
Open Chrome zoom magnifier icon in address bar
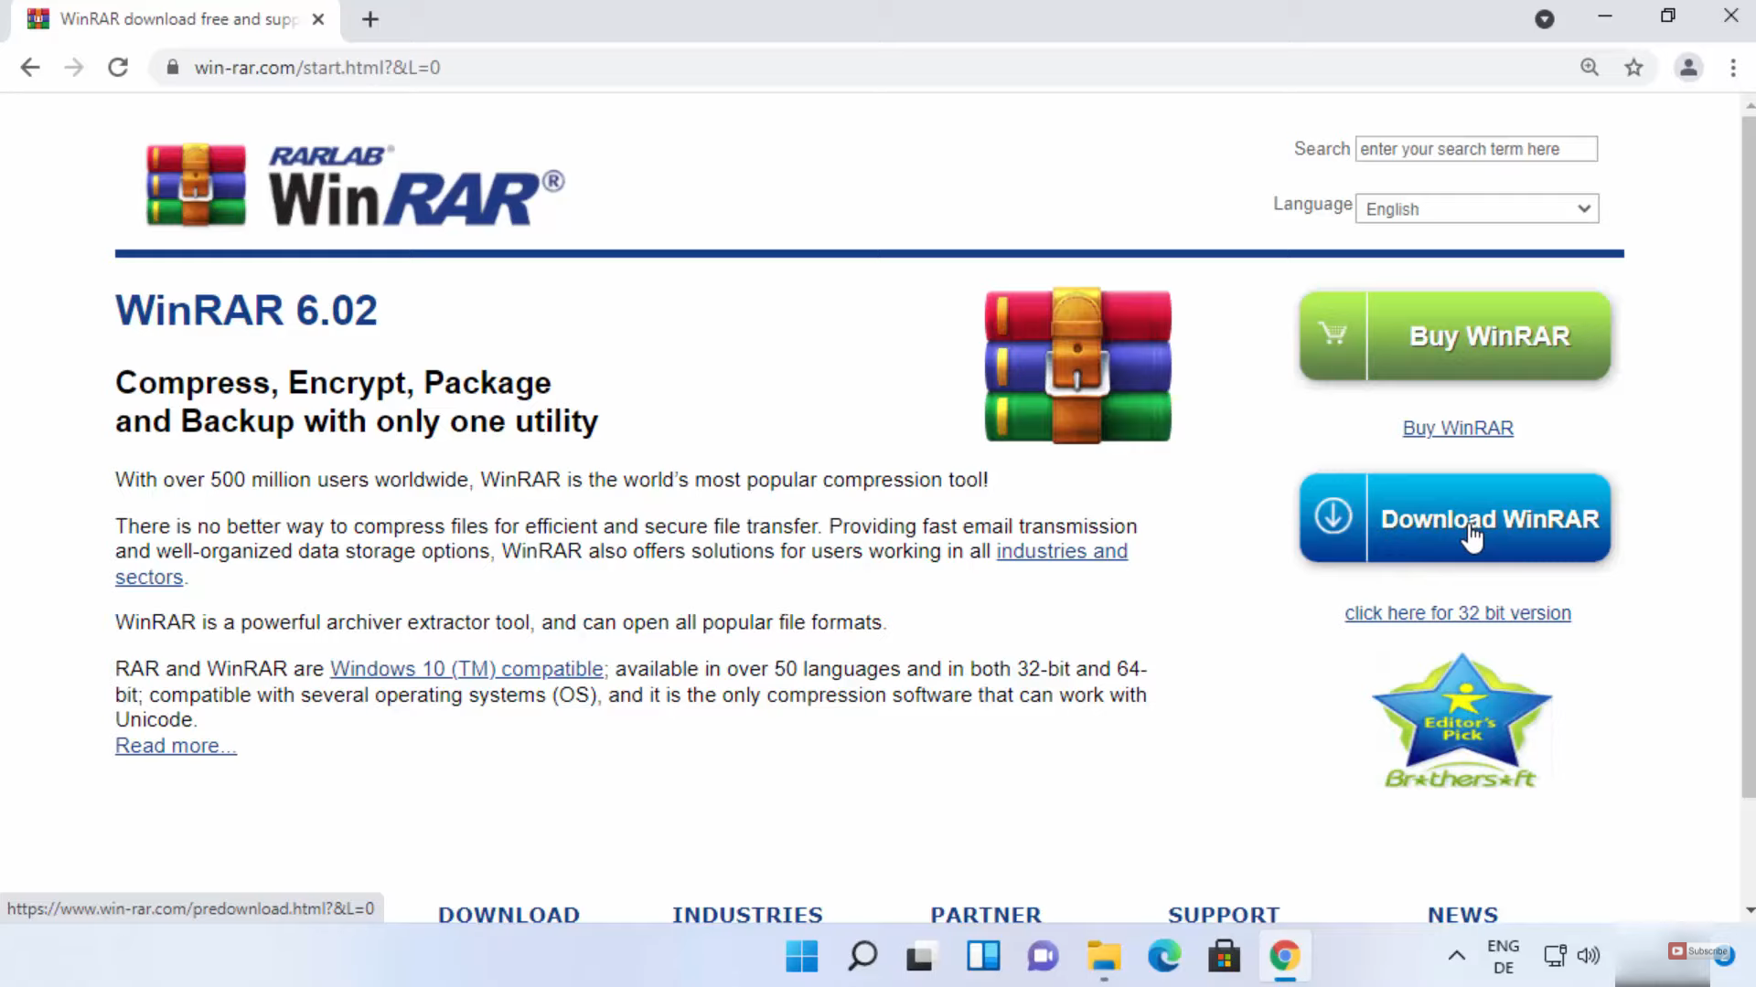[1590, 68]
